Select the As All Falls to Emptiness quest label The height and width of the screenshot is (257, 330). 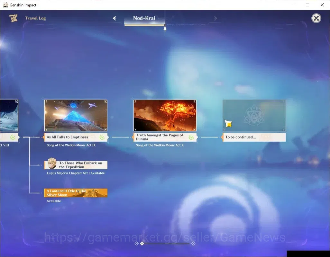(x=76, y=137)
